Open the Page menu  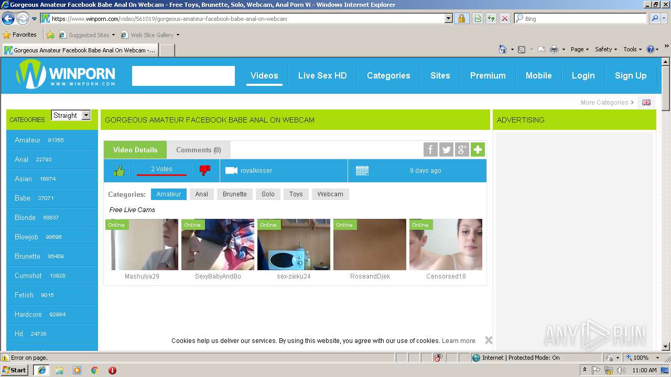(x=580, y=49)
